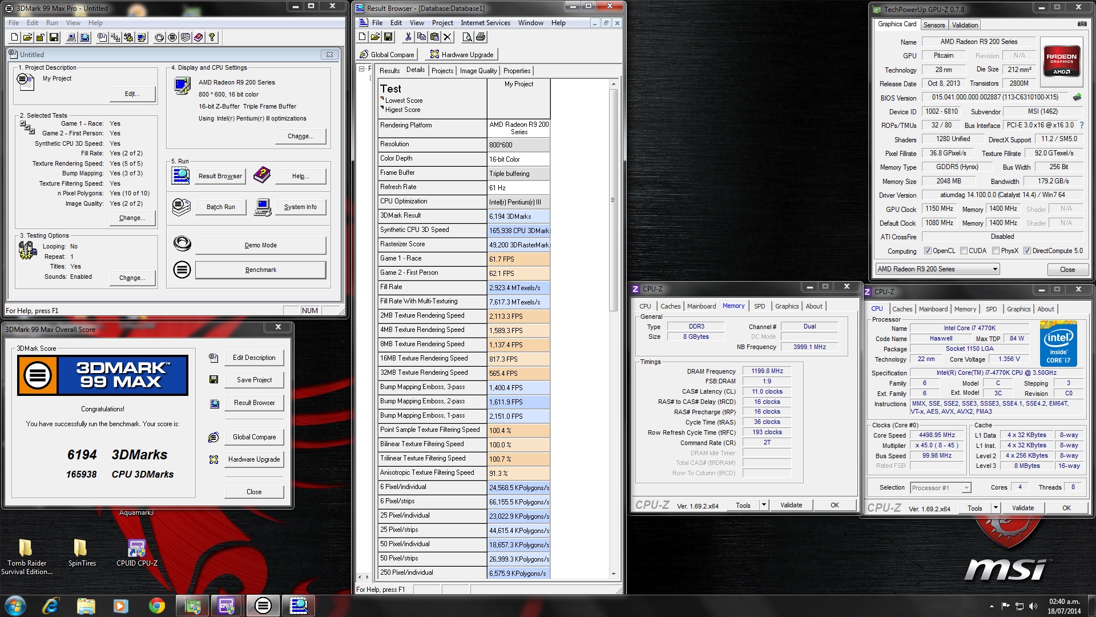Switch to Image Quality tab
The width and height of the screenshot is (1096, 617).
[x=478, y=71]
